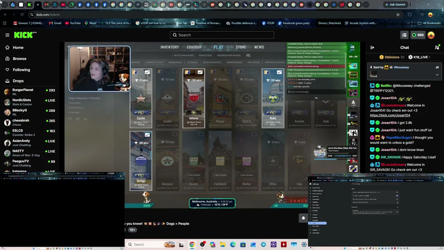The height and width of the screenshot is (250, 444).
Task: Click the PeeguuTV channel avatar
Action: coord(7,163)
